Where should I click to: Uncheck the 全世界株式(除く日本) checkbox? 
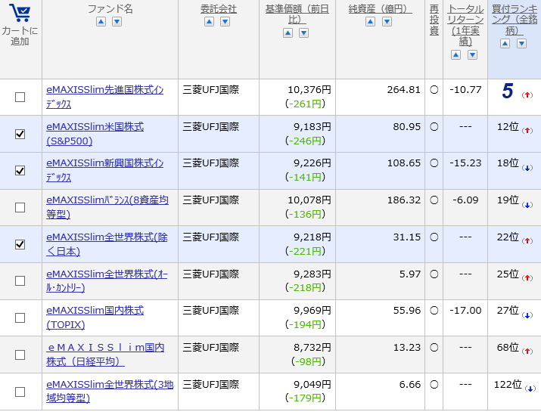pyautogui.click(x=20, y=244)
